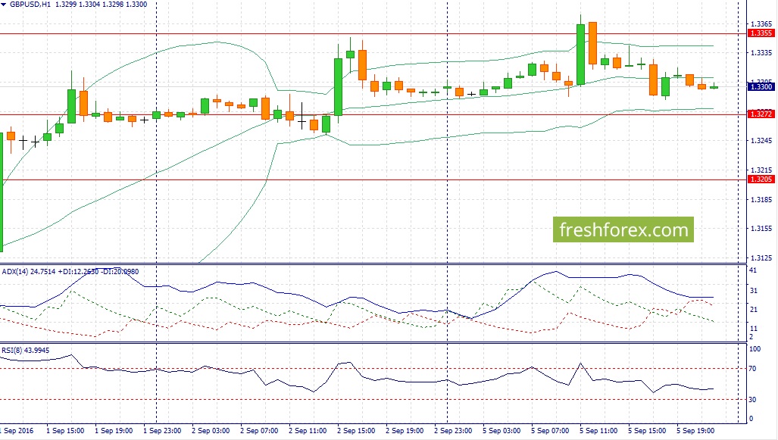
Task: Click the 5 Sep 19:00 time label
Action: click(x=695, y=431)
